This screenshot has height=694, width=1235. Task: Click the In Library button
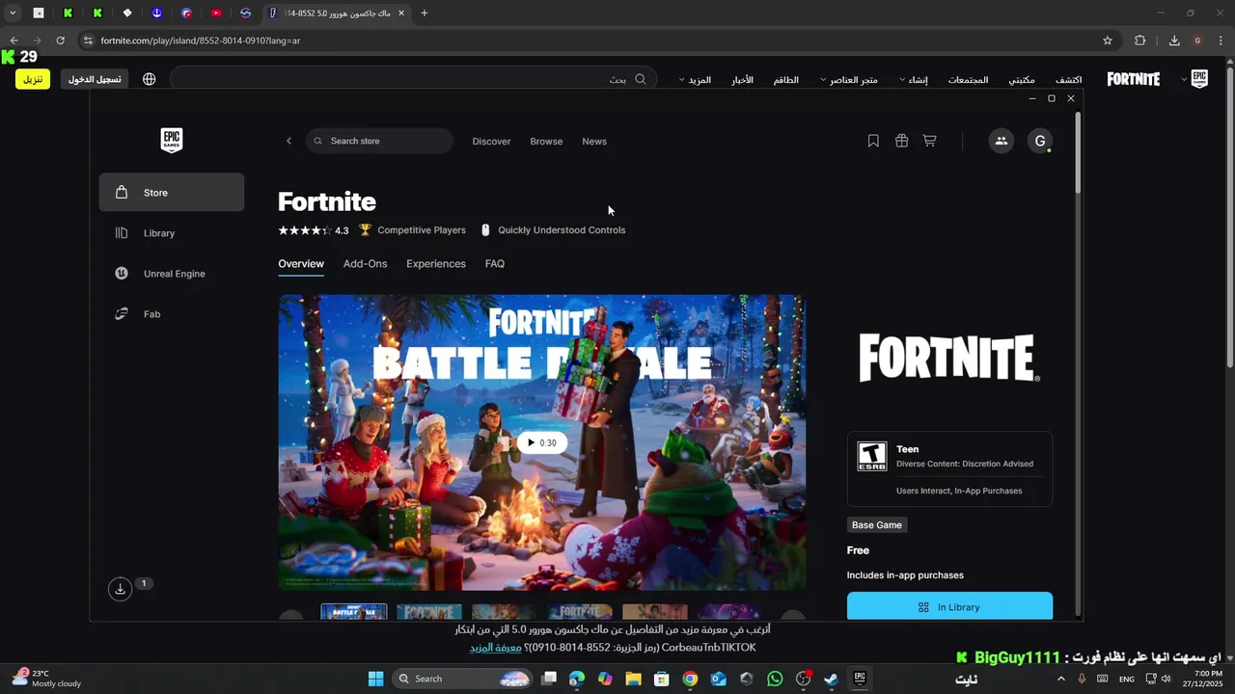(x=949, y=606)
